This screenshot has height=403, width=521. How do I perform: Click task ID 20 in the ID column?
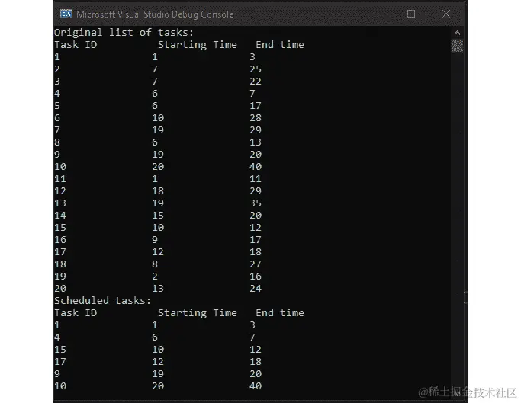tap(60, 289)
